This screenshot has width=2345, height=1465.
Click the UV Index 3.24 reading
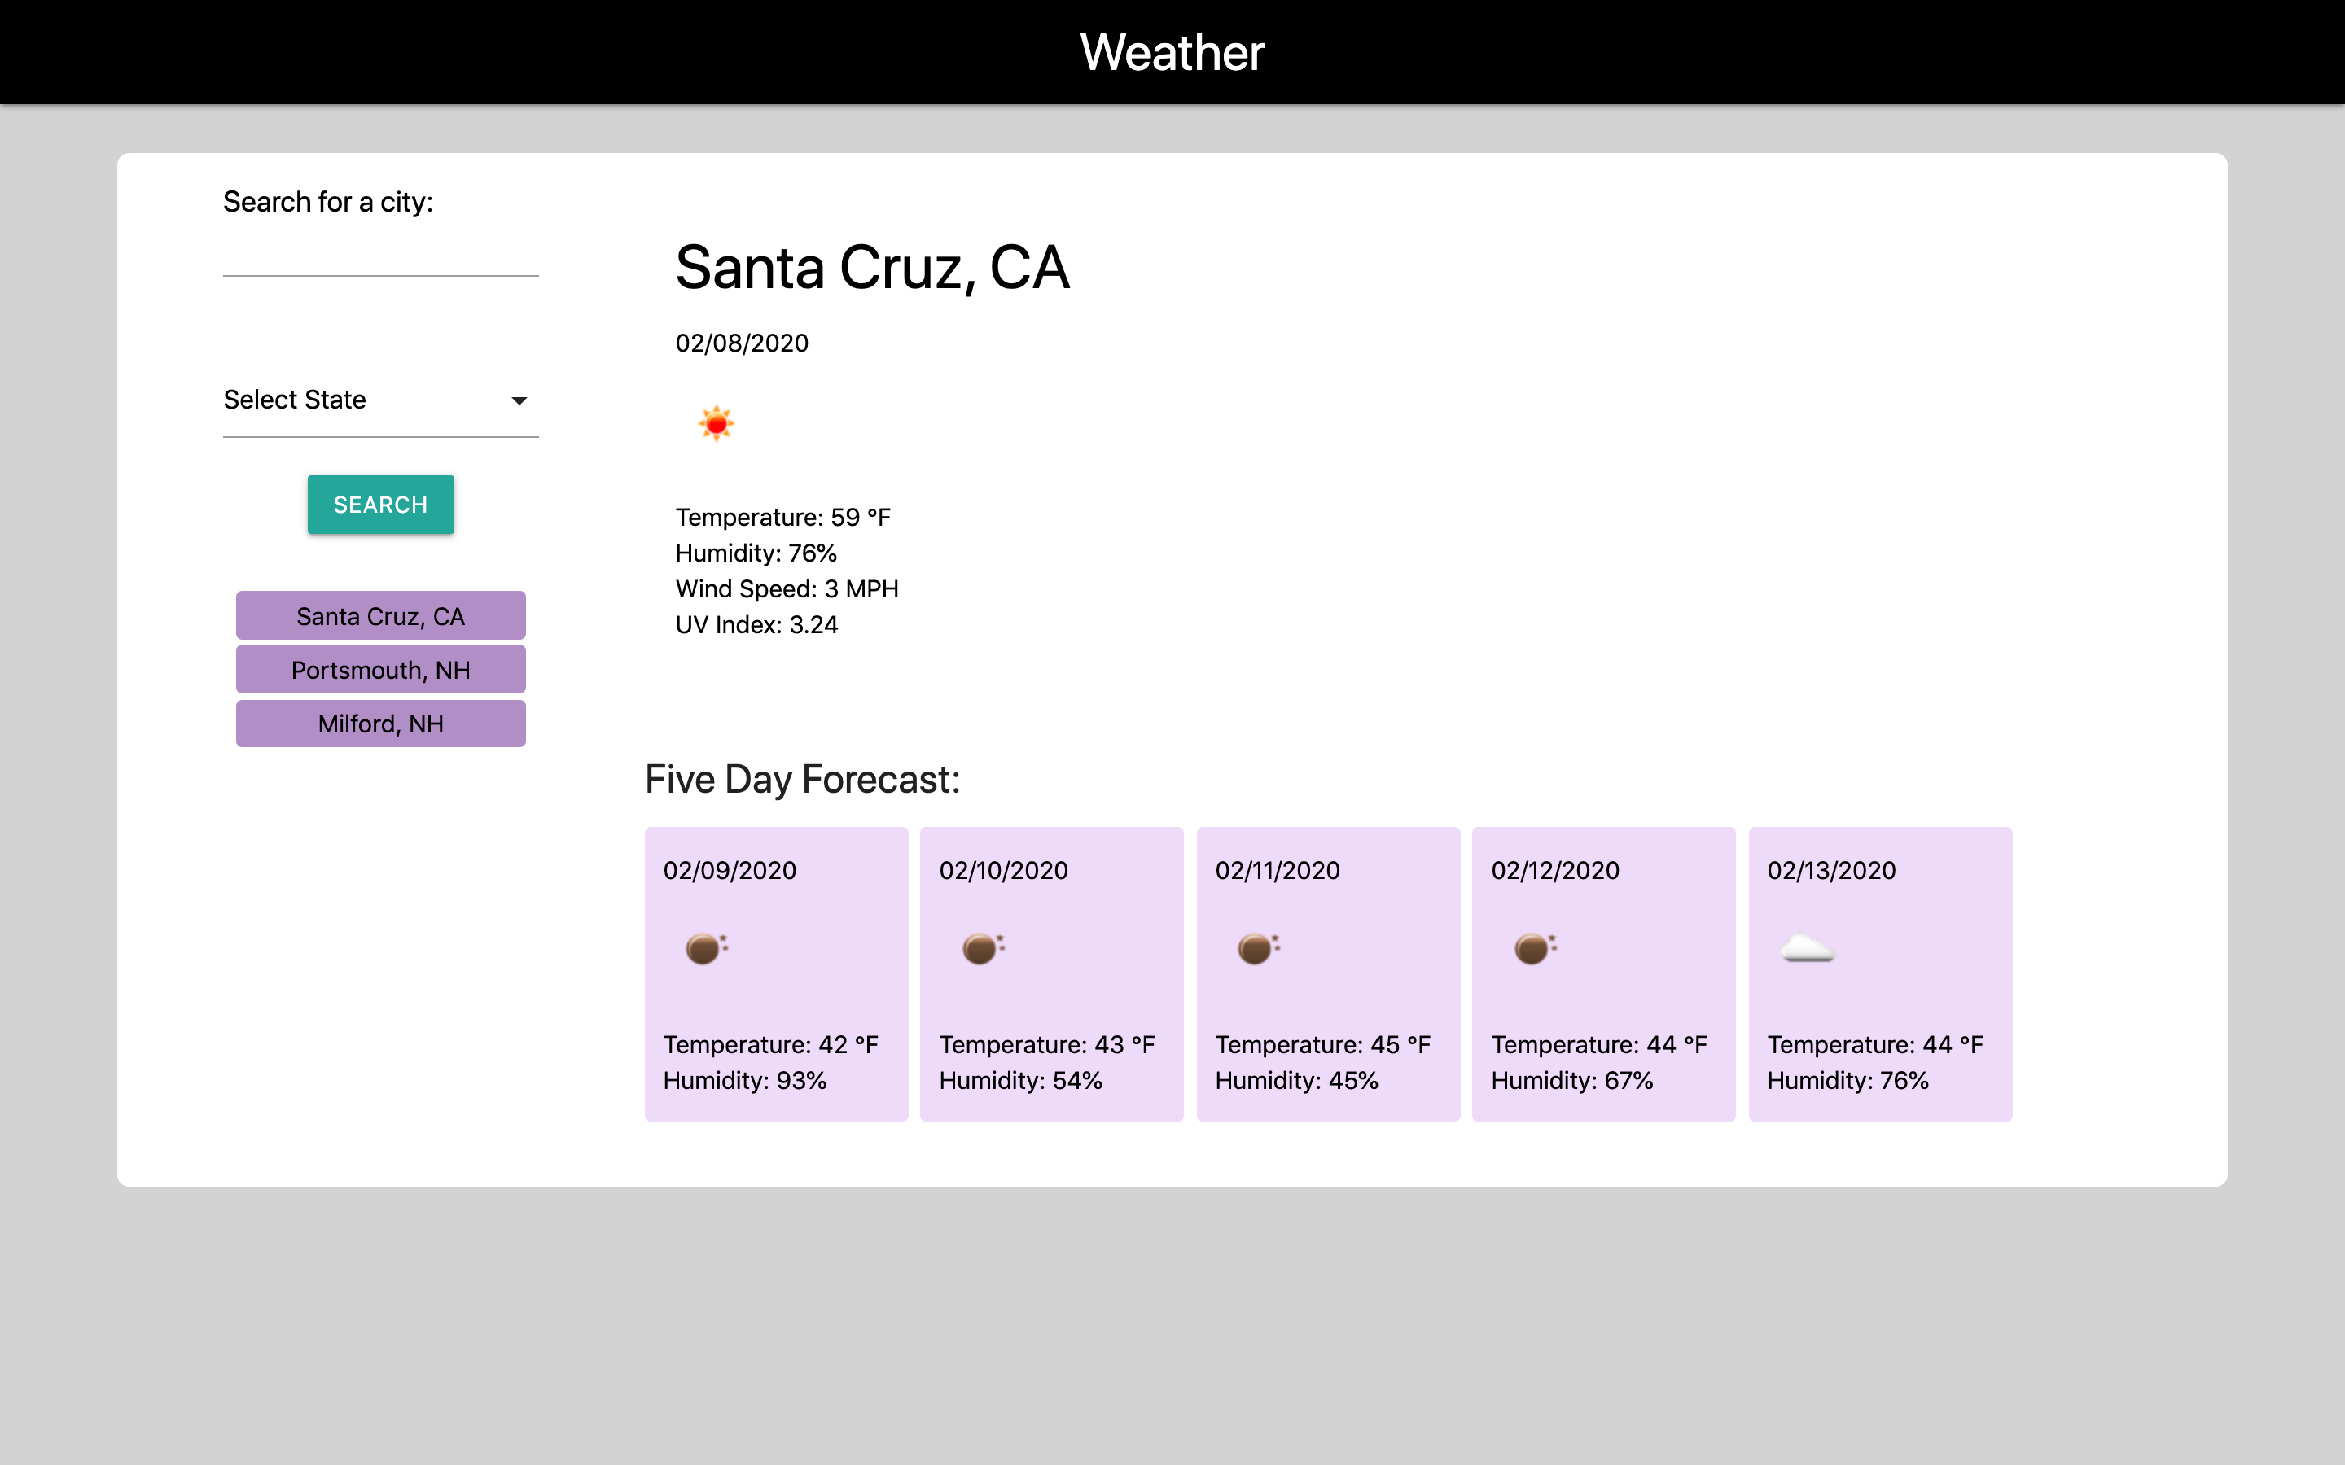756,625
